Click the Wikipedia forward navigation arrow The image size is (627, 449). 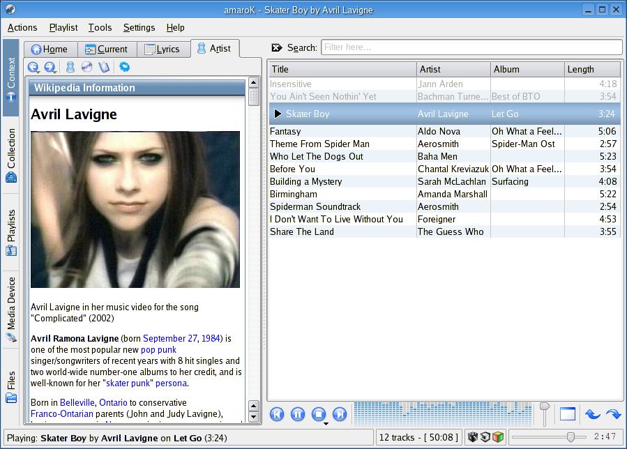coord(50,68)
